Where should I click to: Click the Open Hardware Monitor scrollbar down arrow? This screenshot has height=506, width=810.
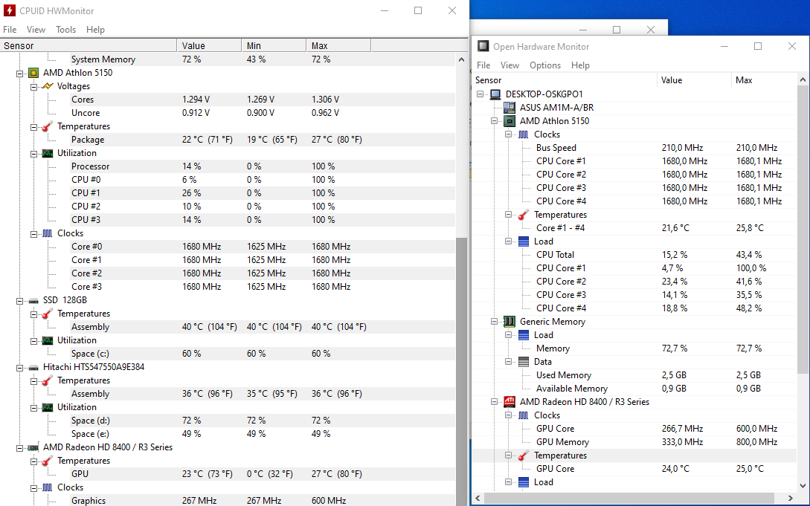[x=803, y=485]
